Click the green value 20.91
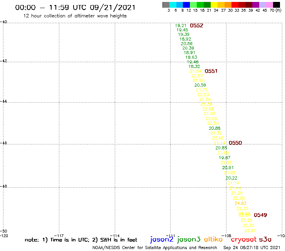285x251 pixels. point(228,168)
